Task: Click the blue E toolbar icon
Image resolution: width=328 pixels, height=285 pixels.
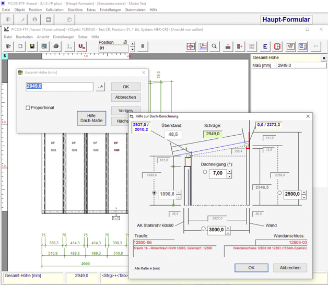Action: 265,46
